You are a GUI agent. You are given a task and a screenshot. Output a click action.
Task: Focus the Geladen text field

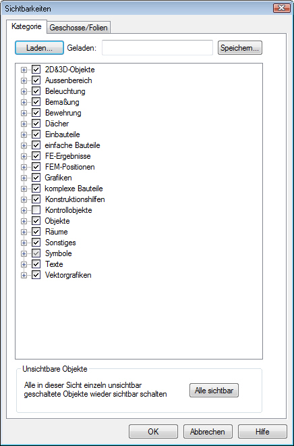point(158,47)
